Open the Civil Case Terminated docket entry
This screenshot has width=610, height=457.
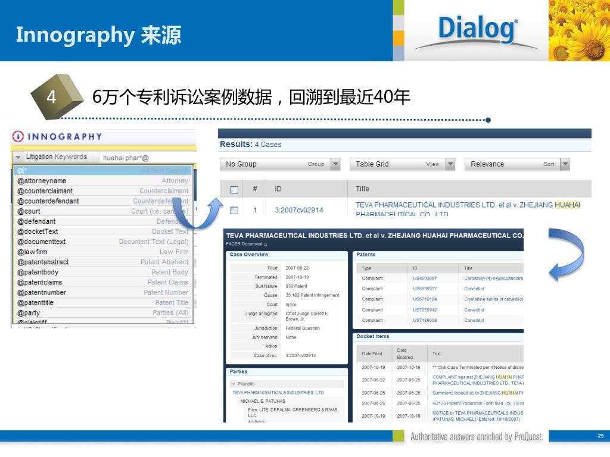[x=478, y=367]
